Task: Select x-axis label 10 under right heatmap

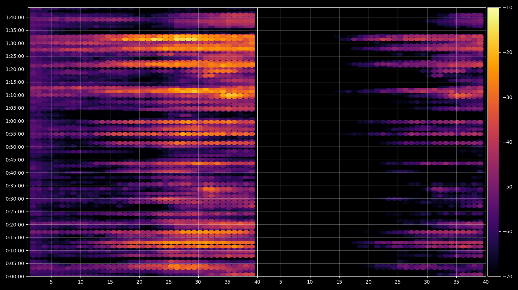Action: tap(310, 282)
